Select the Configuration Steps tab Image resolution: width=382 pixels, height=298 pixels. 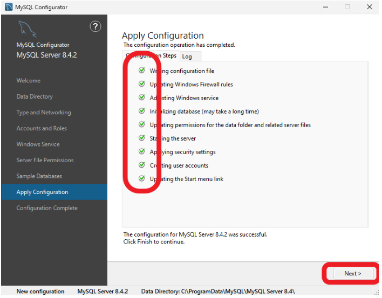(151, 56)
